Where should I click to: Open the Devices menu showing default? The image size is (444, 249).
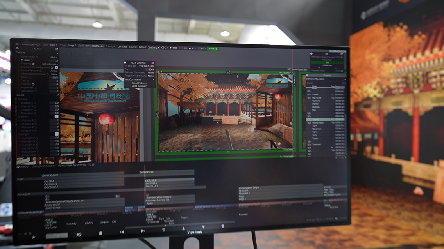pyautogui.click(x=138, y=47)
